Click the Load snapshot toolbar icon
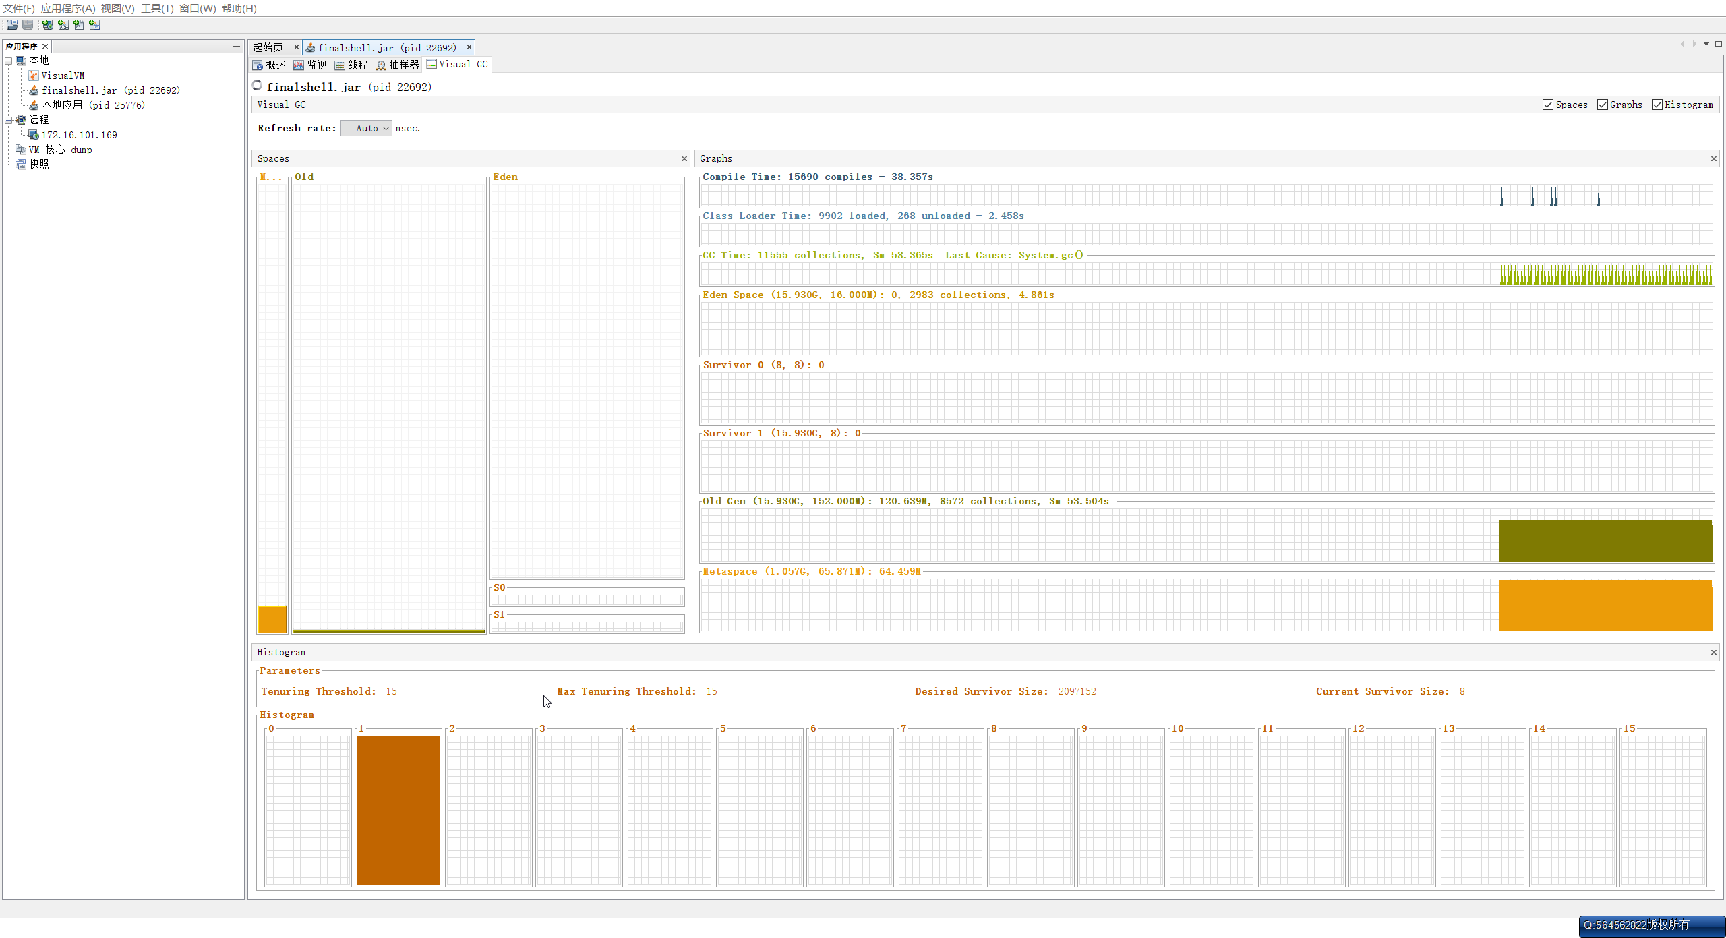 pyautogui.click(x=12, y=25)
